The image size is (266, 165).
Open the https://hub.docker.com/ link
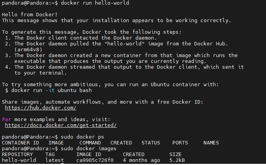click(41, 108)
